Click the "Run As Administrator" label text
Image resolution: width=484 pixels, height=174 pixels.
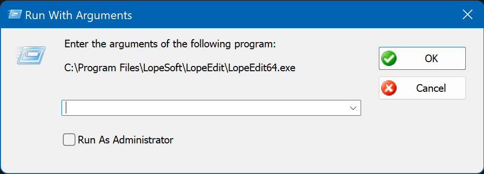coord(125,140)
